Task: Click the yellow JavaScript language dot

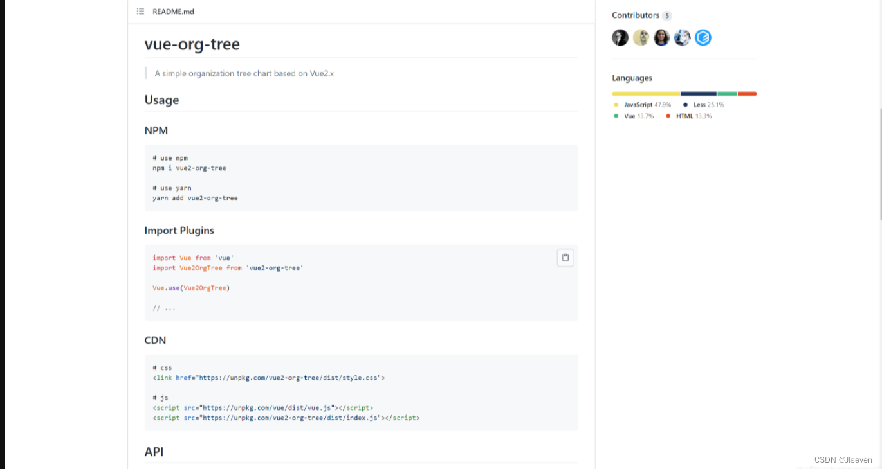Action: [616, 105]
